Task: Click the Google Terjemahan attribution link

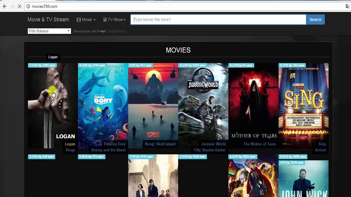Action: point(111,31)
